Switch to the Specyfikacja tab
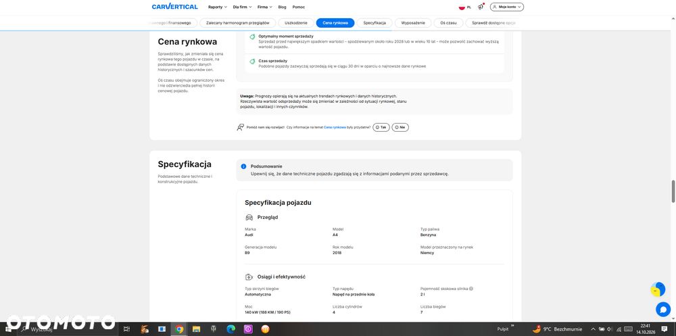Screen dimensions: 676x336 coord(375,23)
